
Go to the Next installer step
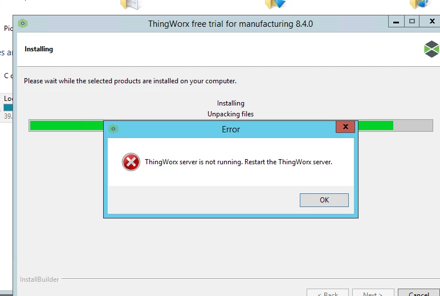pos(373,293)
